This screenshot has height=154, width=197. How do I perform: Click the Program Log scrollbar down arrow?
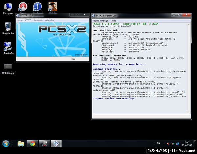(x=189, y=112)
